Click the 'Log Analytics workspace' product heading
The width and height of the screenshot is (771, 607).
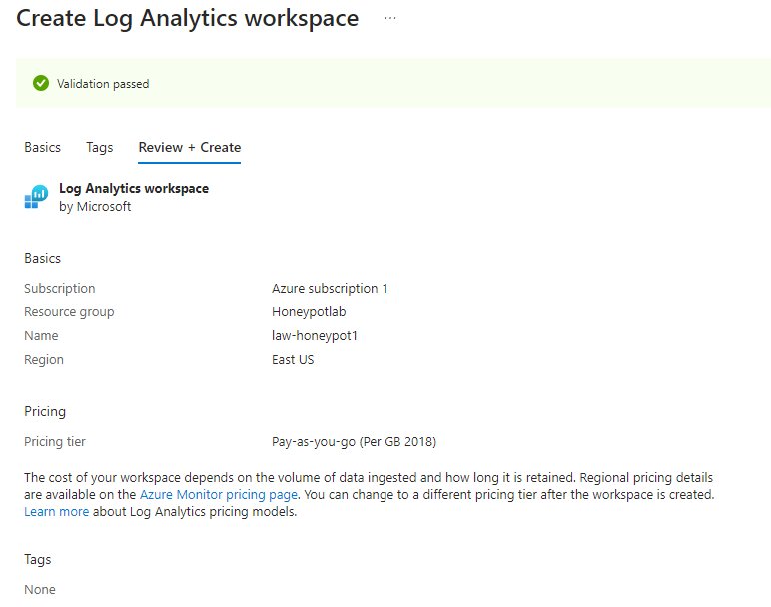coord(134,189)
